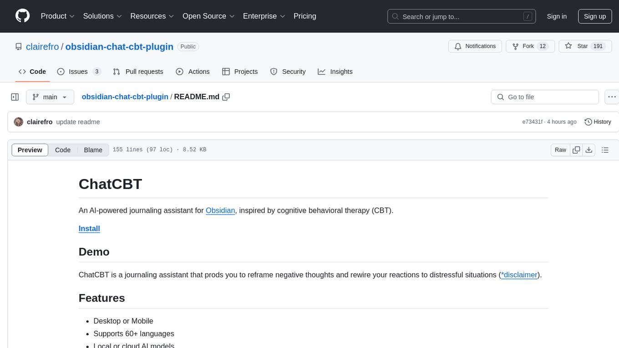Open the update readme commit message
Screen dimensions: 619x348
78,122
